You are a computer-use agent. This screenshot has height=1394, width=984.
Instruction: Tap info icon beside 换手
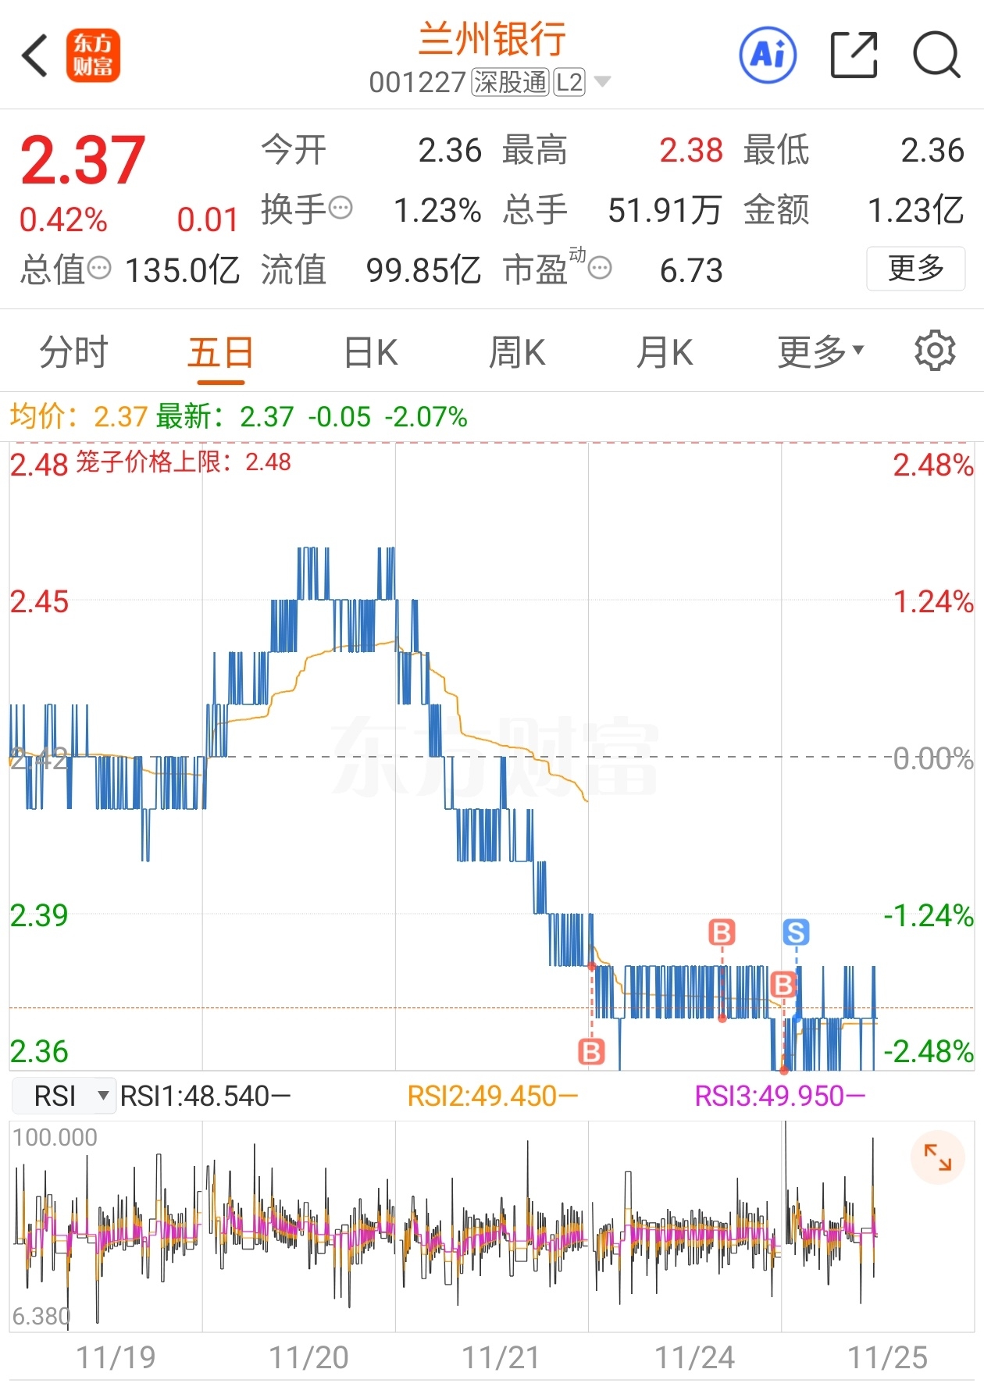(341, 209)
